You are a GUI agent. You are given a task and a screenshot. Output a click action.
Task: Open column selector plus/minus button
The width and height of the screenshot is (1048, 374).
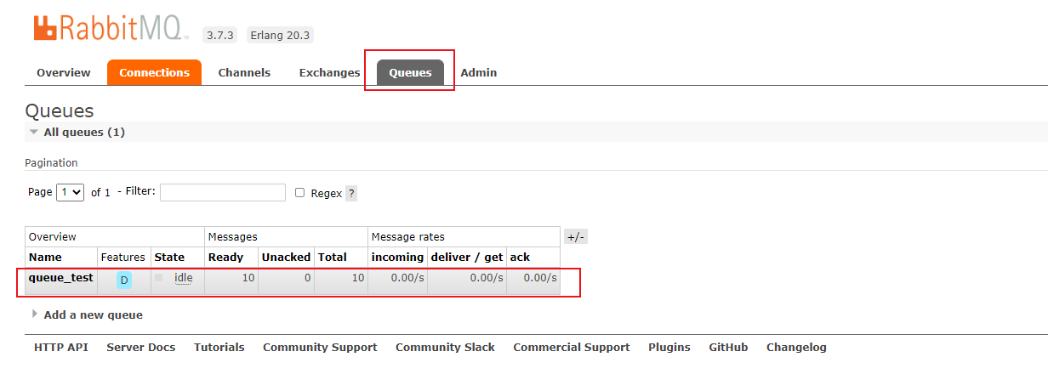pyautogui.click(x=576, y=237)
